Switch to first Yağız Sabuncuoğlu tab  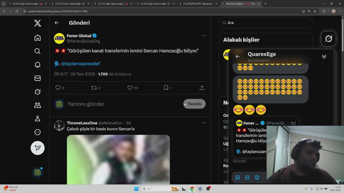click(x=27, y=4)
